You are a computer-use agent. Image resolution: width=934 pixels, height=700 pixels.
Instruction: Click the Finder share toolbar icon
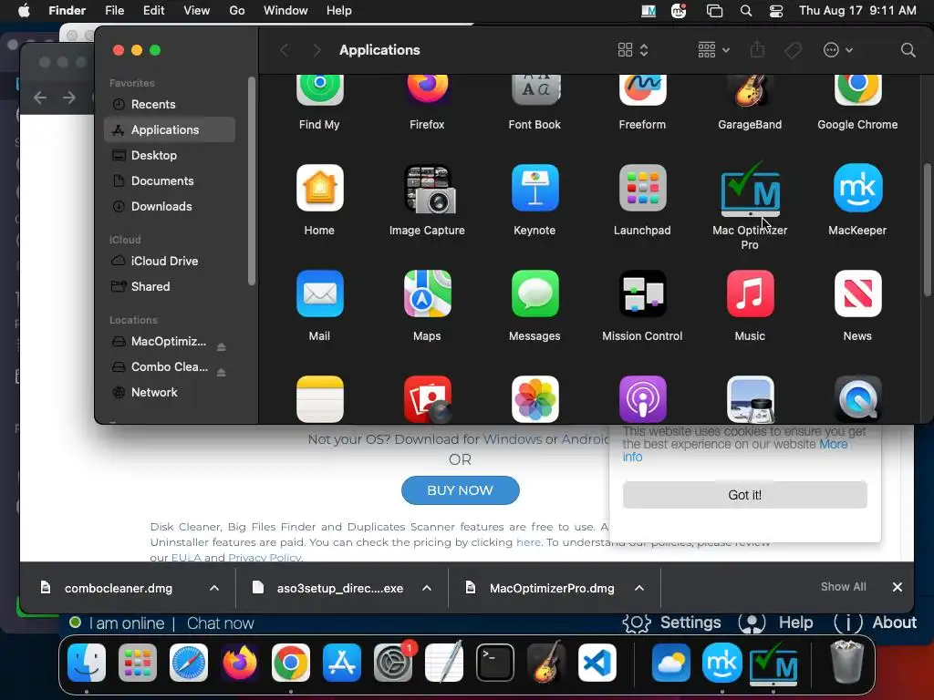(x=757, y=49)
